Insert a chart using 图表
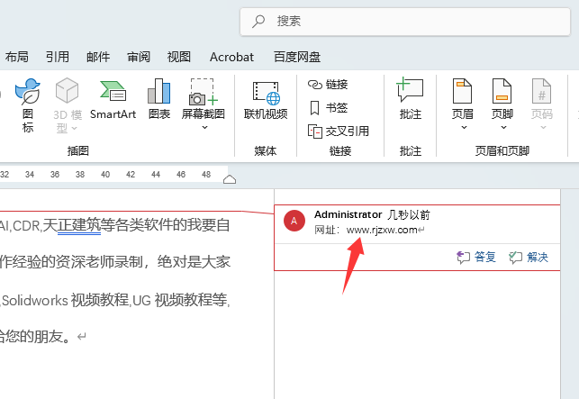The image size is (579, 399). pos(159,99)
